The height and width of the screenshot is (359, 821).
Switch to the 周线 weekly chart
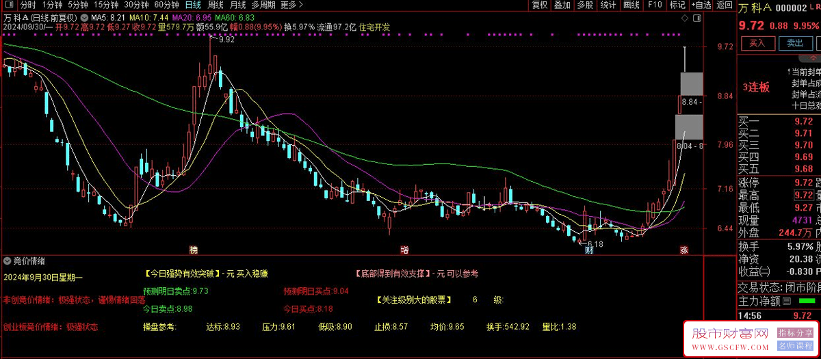pos(216,5)
